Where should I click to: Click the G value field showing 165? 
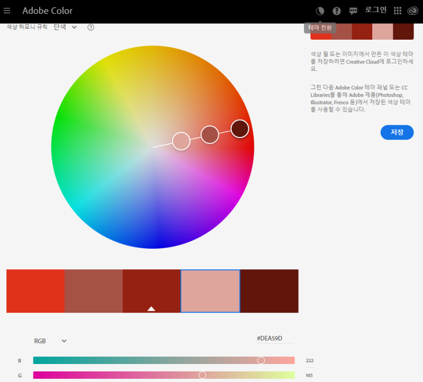tap(309, 375)
